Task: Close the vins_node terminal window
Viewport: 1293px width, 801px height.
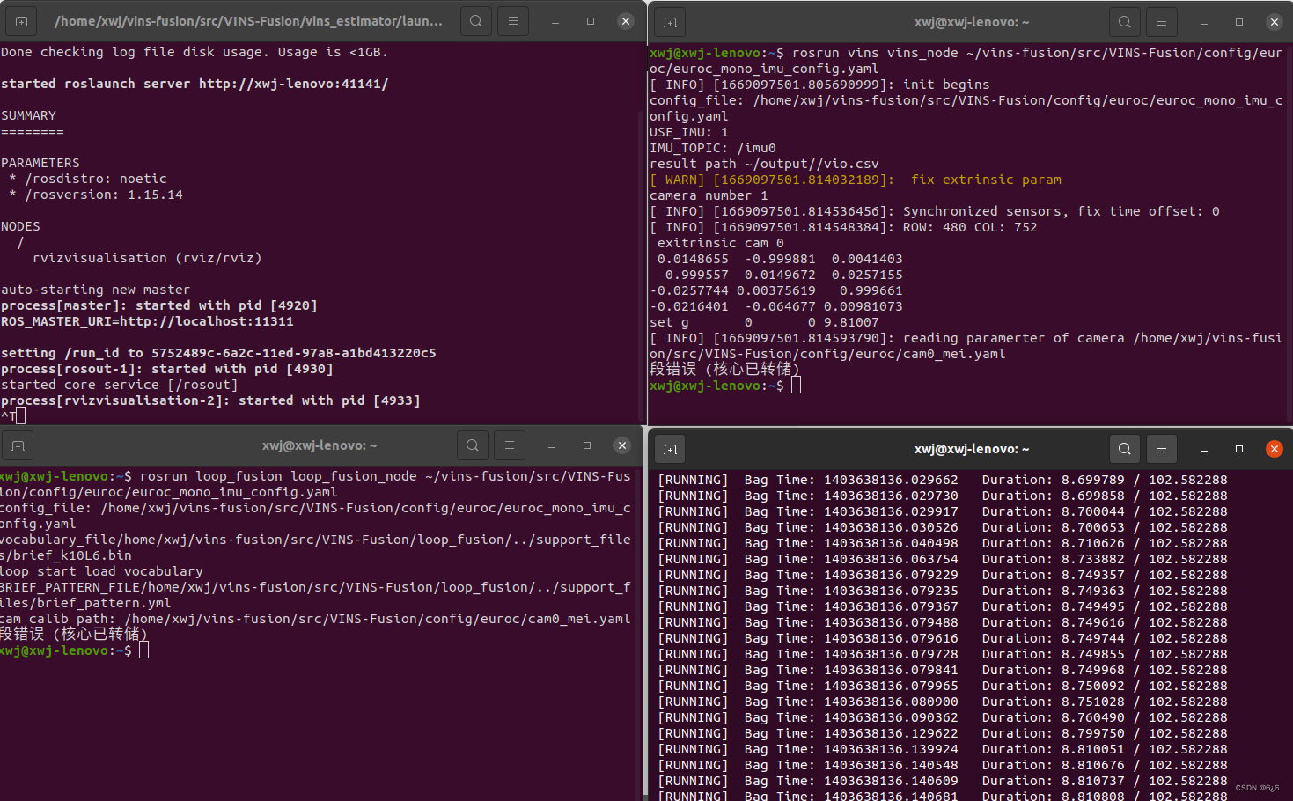Action: point(1275,22)
